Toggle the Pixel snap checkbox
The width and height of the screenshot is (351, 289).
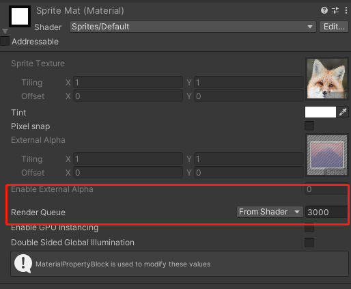309,126
